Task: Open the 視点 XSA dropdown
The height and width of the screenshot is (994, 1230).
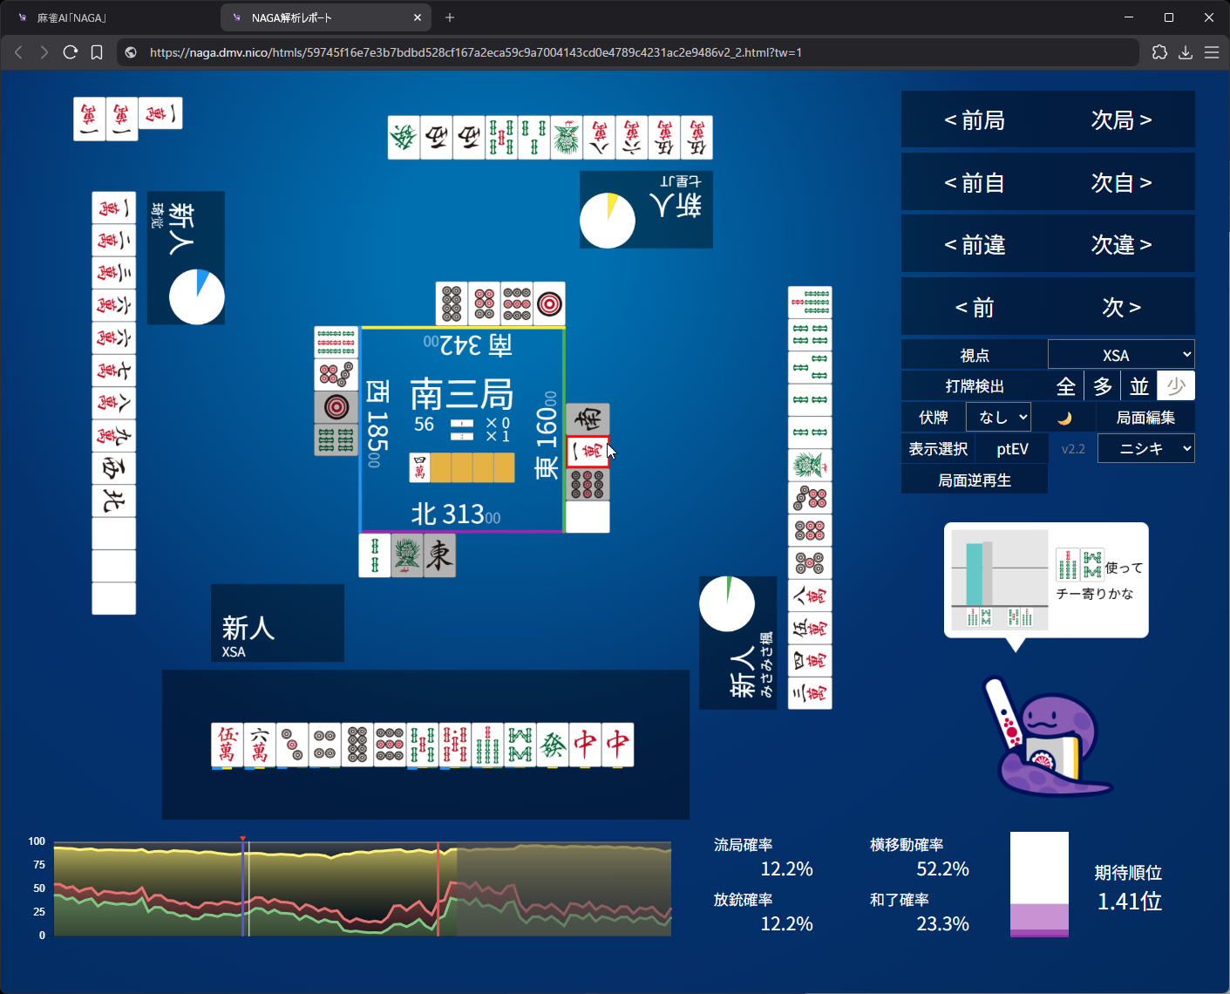Action: tap(1121, 355)
